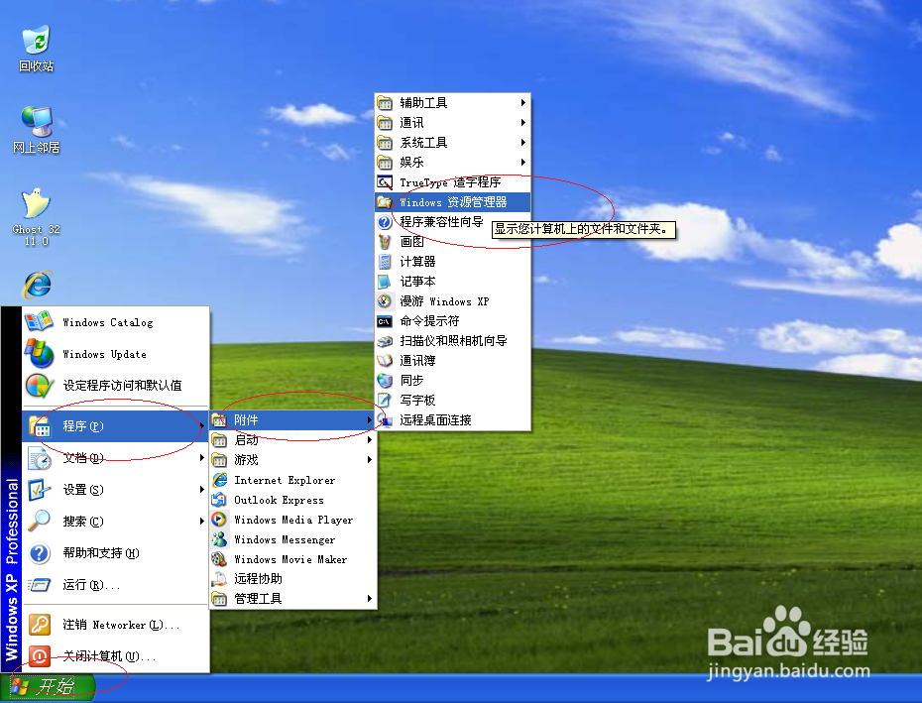The height and width of the screenshot is (703, 922).
Task: Click the Windows Movie Maker text label
Action: coord(290,559)
